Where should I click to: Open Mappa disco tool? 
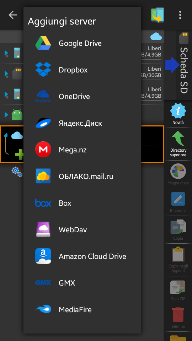(x=178, y=174)
